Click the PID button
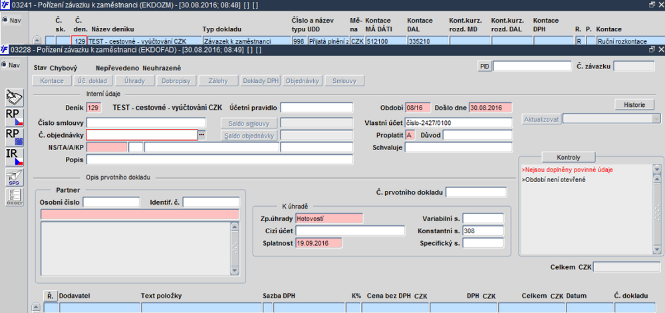The width and height of the screenshot is (665, 313). (x=484, y=66)
